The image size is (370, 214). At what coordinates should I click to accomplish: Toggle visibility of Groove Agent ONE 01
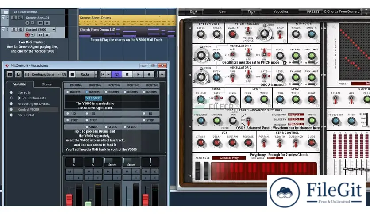click(x=11, y=103)
